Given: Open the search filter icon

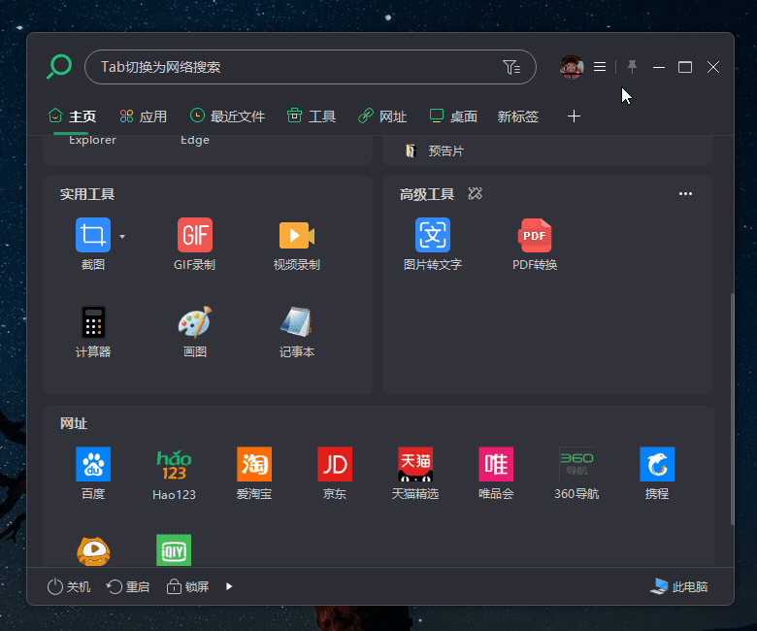Looking at the screenshot, I should pos(511,67).
